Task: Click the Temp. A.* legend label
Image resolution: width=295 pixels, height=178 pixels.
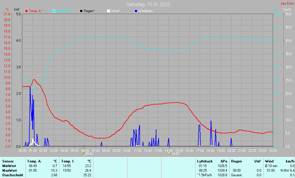Action: [36, 11]
